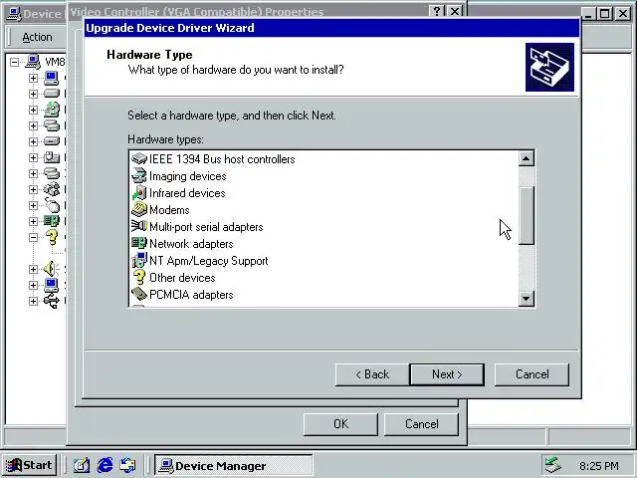Open the Start menu

[29, 465]
